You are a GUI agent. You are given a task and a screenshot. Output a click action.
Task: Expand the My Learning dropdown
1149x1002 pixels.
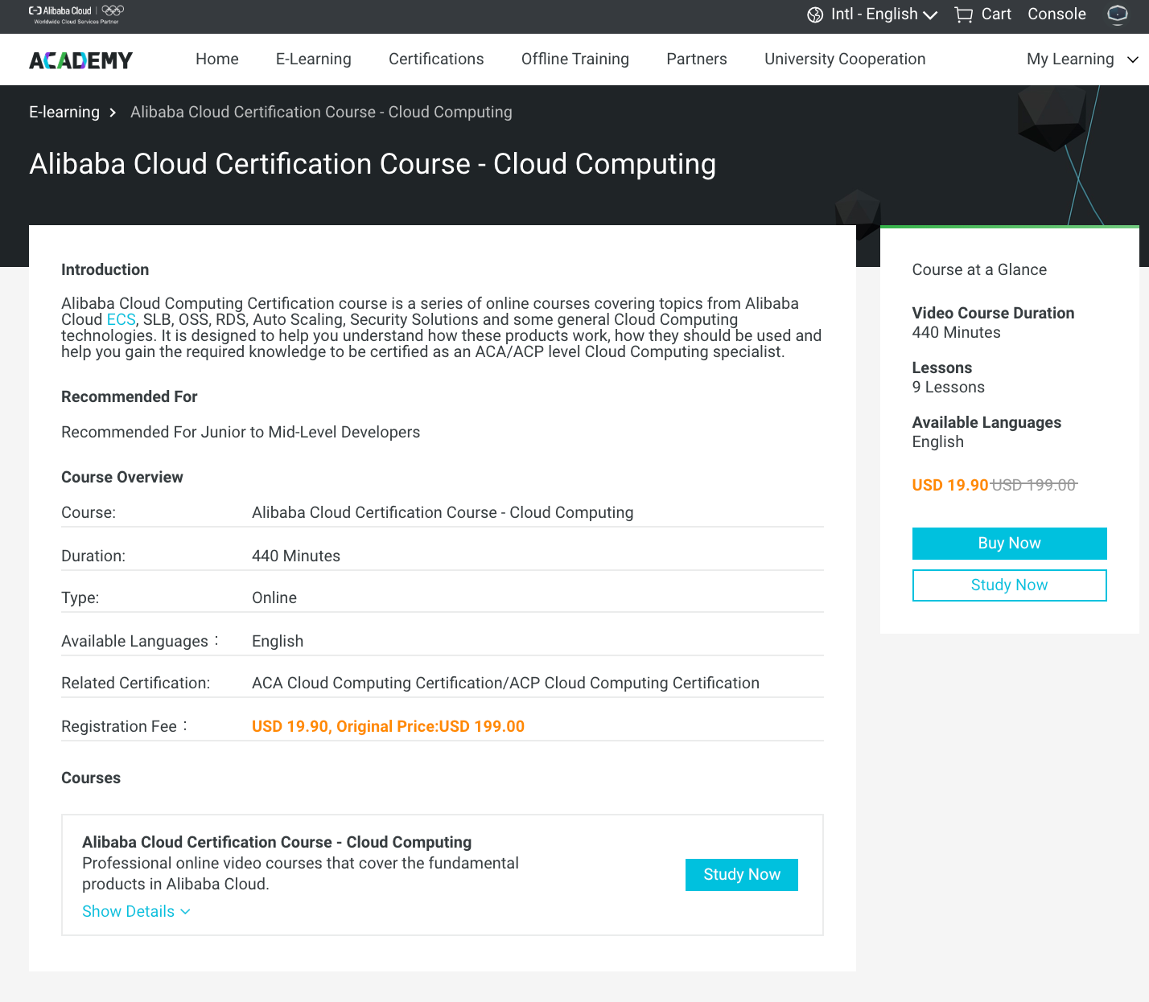1082,60
